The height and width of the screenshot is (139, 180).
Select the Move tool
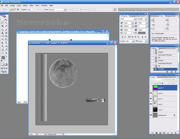tap(6, 20)
